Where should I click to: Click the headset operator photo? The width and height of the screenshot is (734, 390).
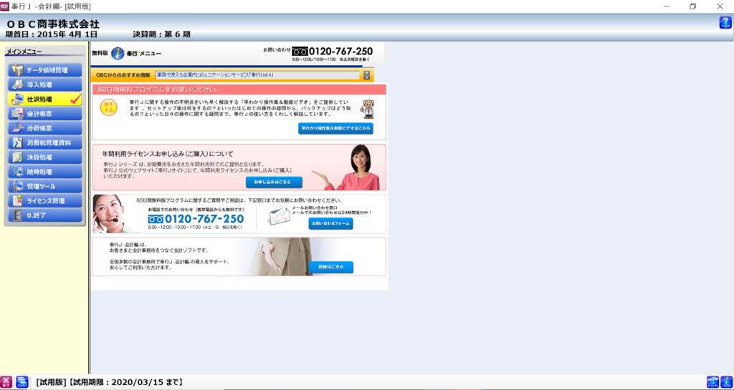point(111,214)
